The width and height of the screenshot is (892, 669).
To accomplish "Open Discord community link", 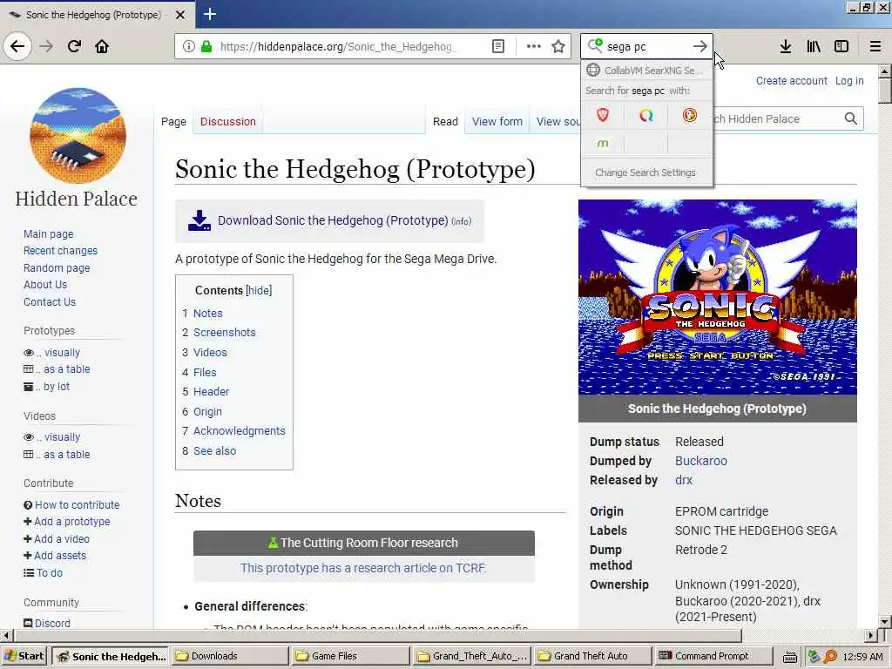I will point(47,623).
